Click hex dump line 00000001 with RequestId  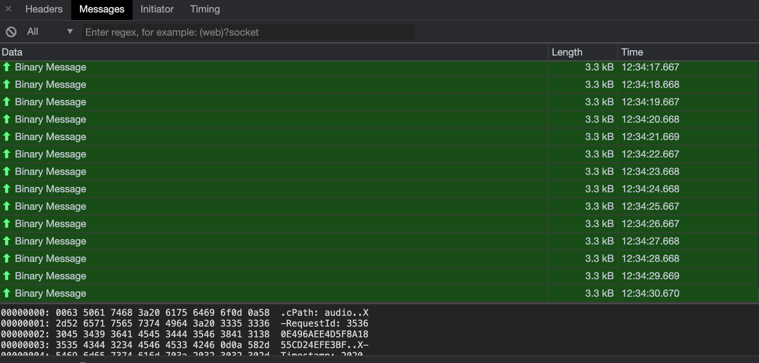pyautogui.click(x=185, y=324)
